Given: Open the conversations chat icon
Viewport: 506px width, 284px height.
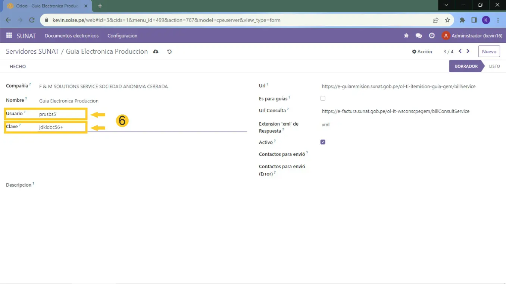Looking at the screenshot, I should click(419, 36).
